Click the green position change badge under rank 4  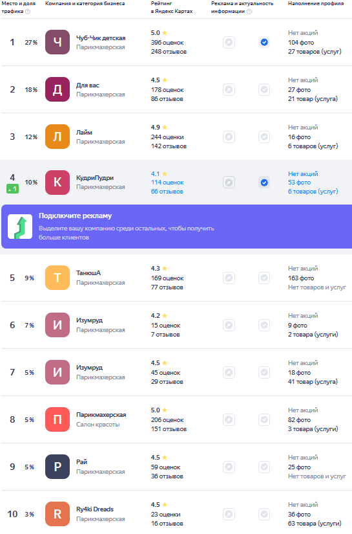[12, 188]
